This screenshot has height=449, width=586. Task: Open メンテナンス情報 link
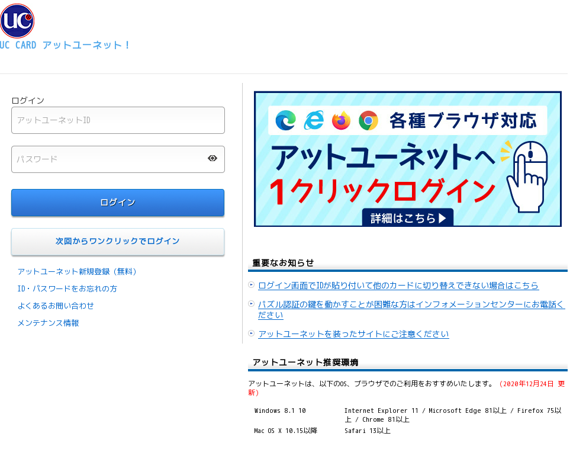point(48,323)
